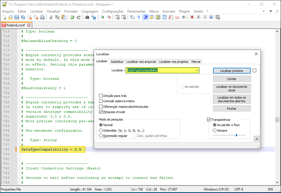Show all characters with the pilcrow icon
The image size is (281, 193).
(139, 17)
